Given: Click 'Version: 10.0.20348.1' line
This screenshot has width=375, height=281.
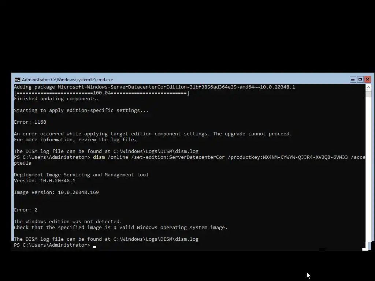Looking at the screenshot, I should click(44, 181).
